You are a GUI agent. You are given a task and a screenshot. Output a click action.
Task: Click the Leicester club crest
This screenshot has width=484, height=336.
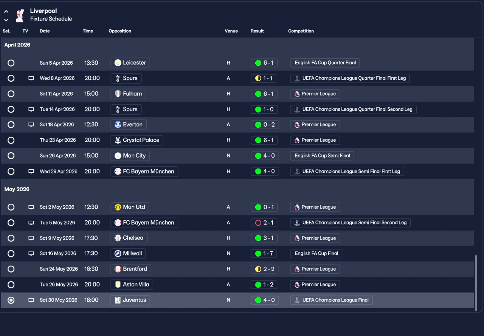coord(118,63)
